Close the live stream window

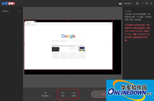click(x=151, y=3)
